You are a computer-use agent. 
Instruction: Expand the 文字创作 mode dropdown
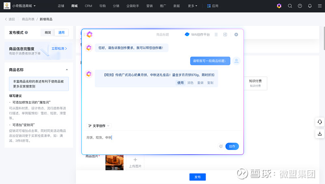[x=99, y=126]
